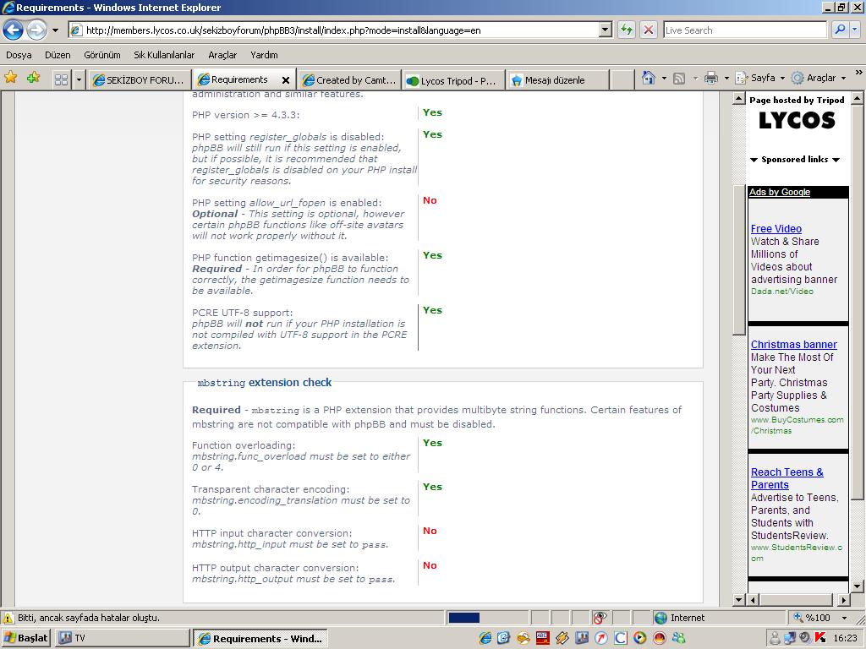Refresh the page with green arrows icon
866x649 pixels.
627,30
